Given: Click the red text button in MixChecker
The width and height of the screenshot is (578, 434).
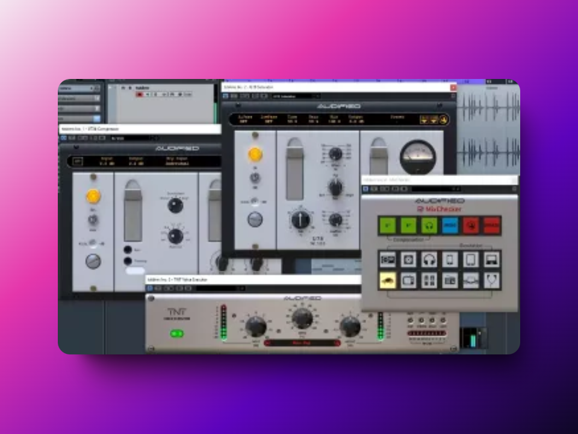Looking at the screenshot, I should (492, 225).
